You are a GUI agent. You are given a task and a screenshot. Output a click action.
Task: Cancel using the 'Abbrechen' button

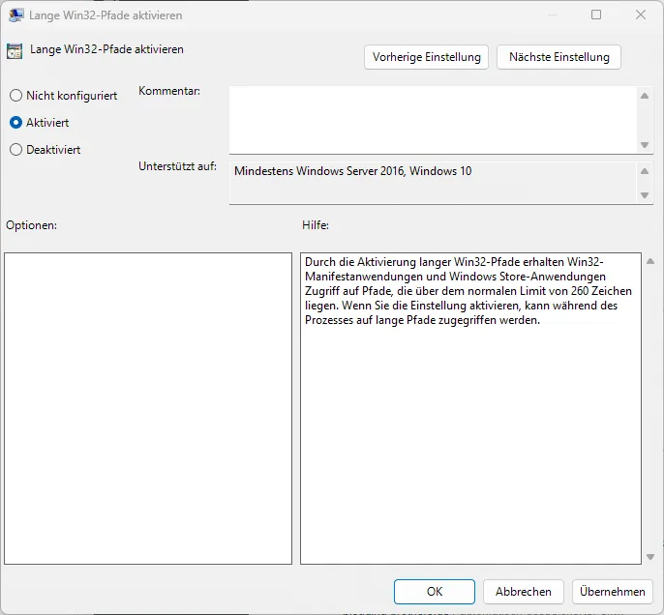524,592
